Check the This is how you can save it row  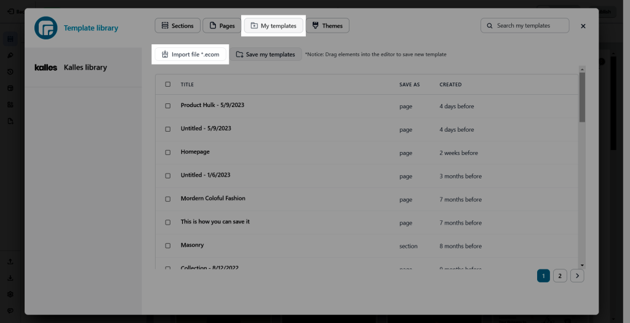point(168,223)
